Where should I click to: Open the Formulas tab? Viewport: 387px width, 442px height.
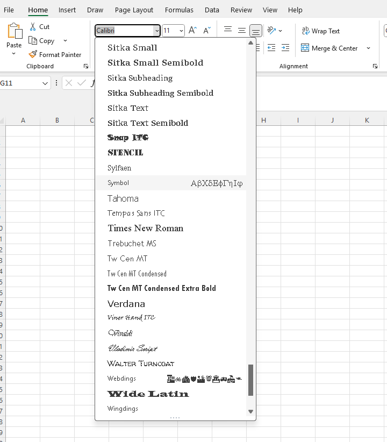179,10
